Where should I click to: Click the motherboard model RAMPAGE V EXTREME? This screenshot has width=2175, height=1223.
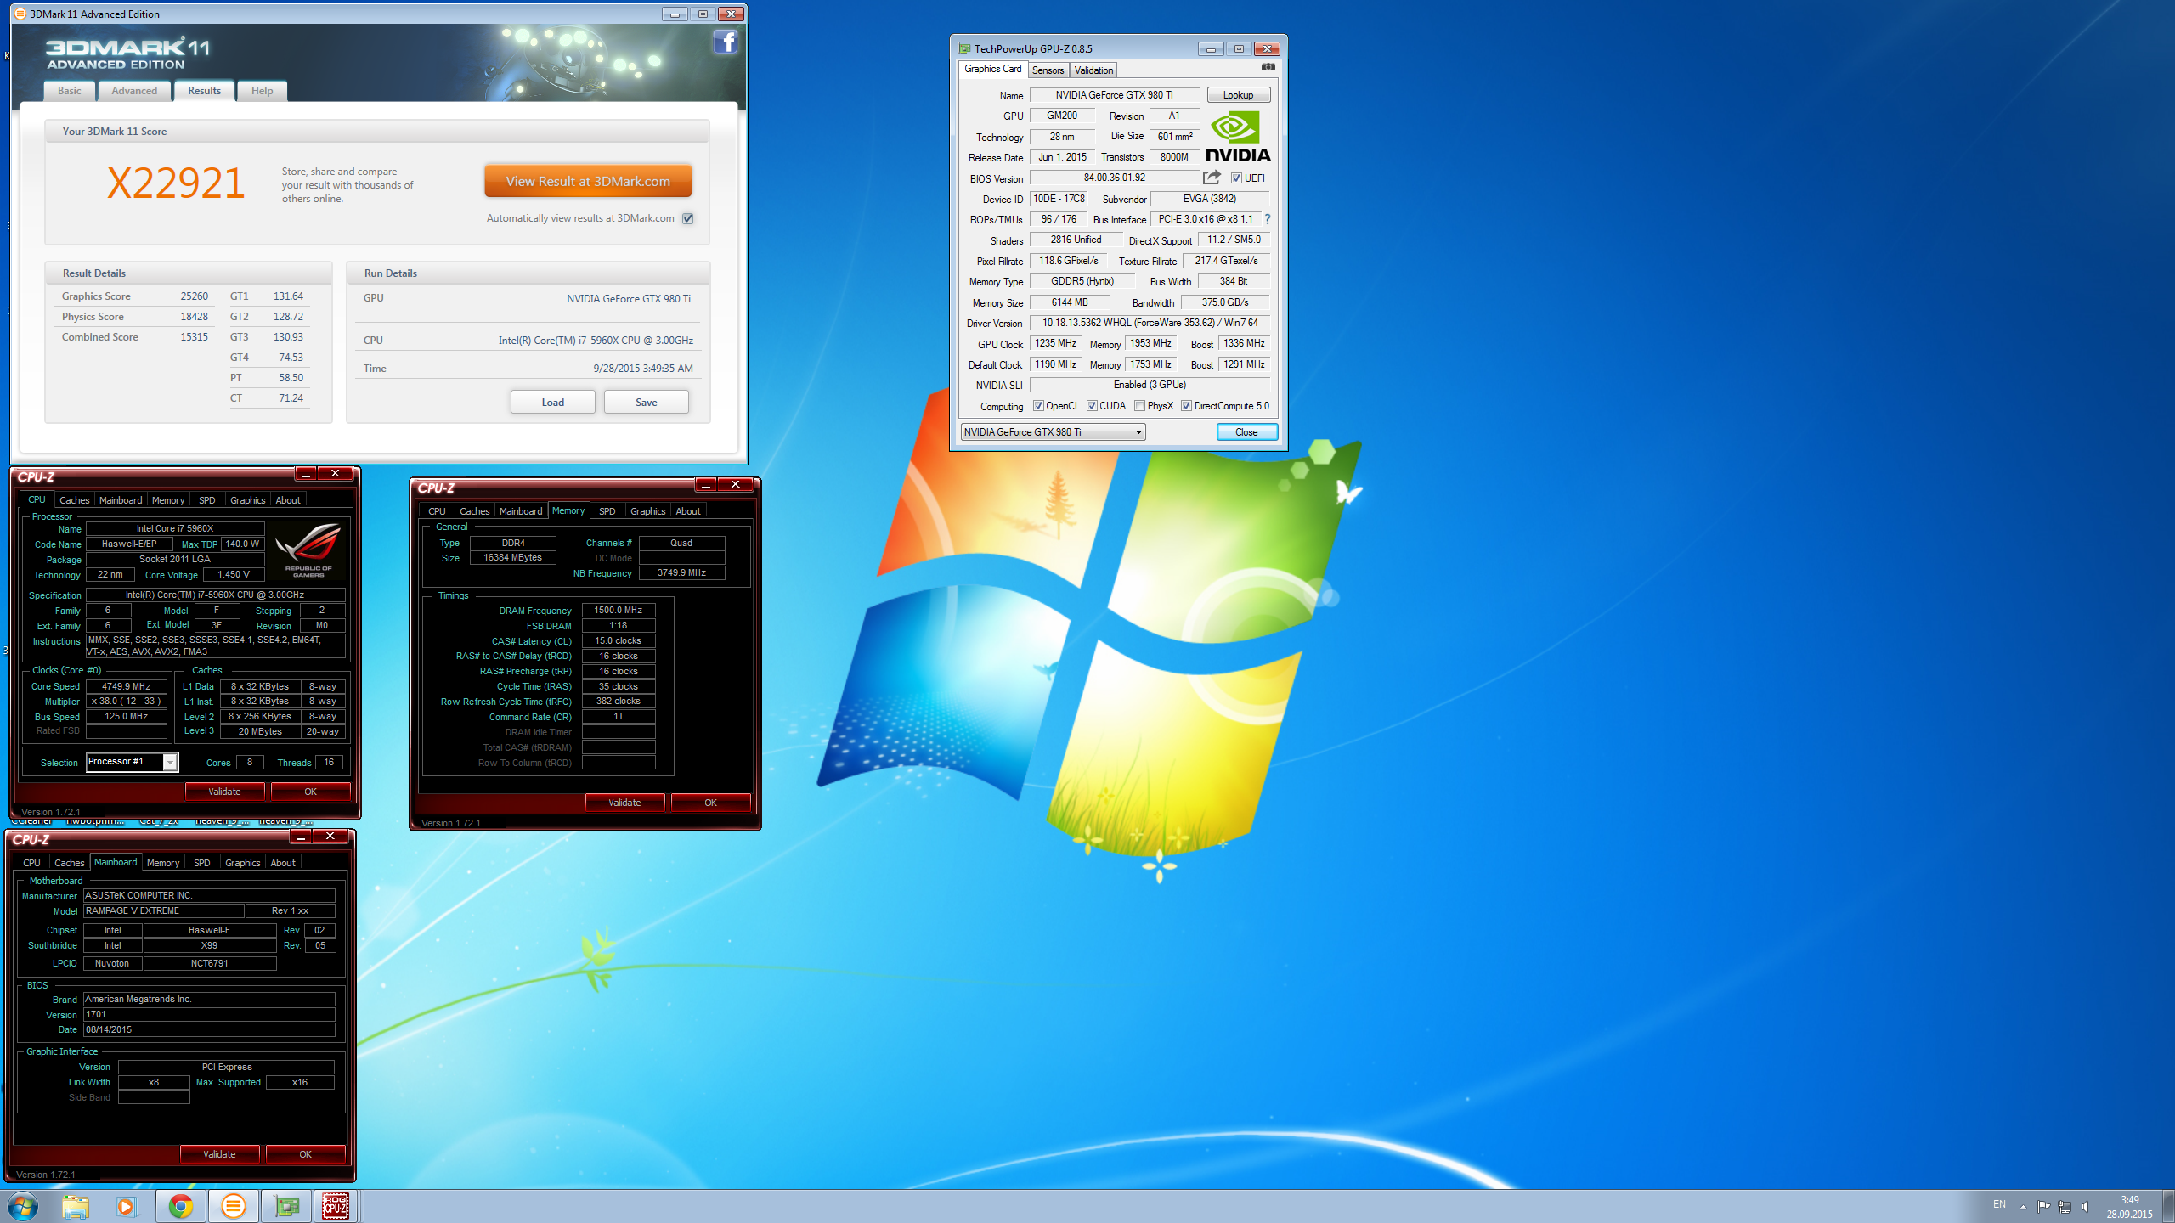point(164,910)
